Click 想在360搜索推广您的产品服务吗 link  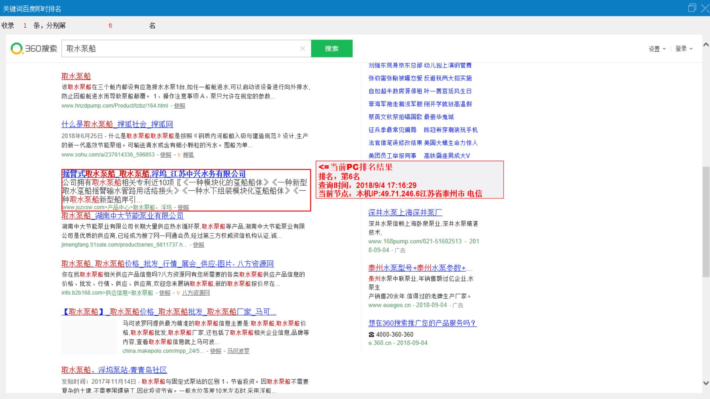point(422,323)
